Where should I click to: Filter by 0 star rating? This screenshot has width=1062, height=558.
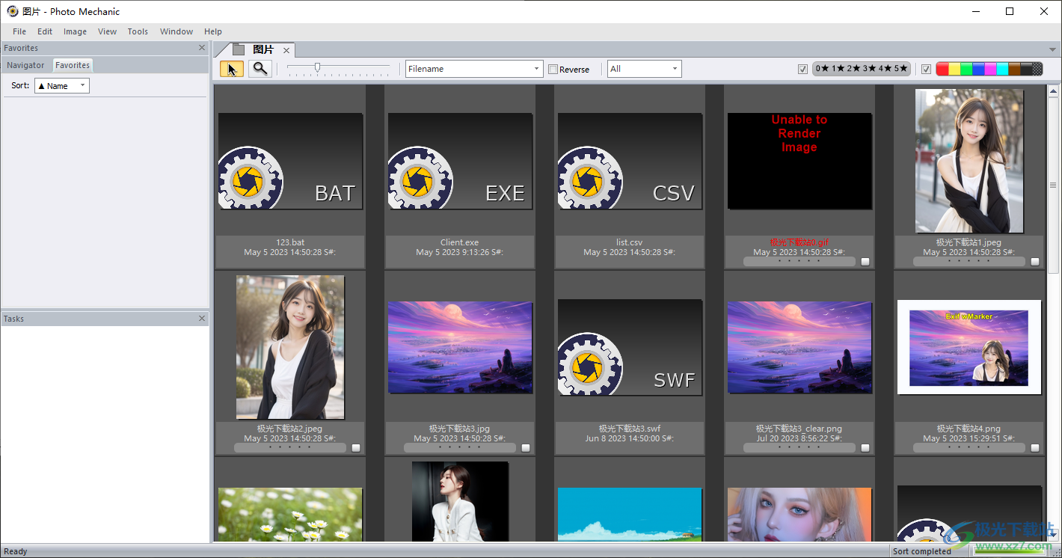coord(823,69)
